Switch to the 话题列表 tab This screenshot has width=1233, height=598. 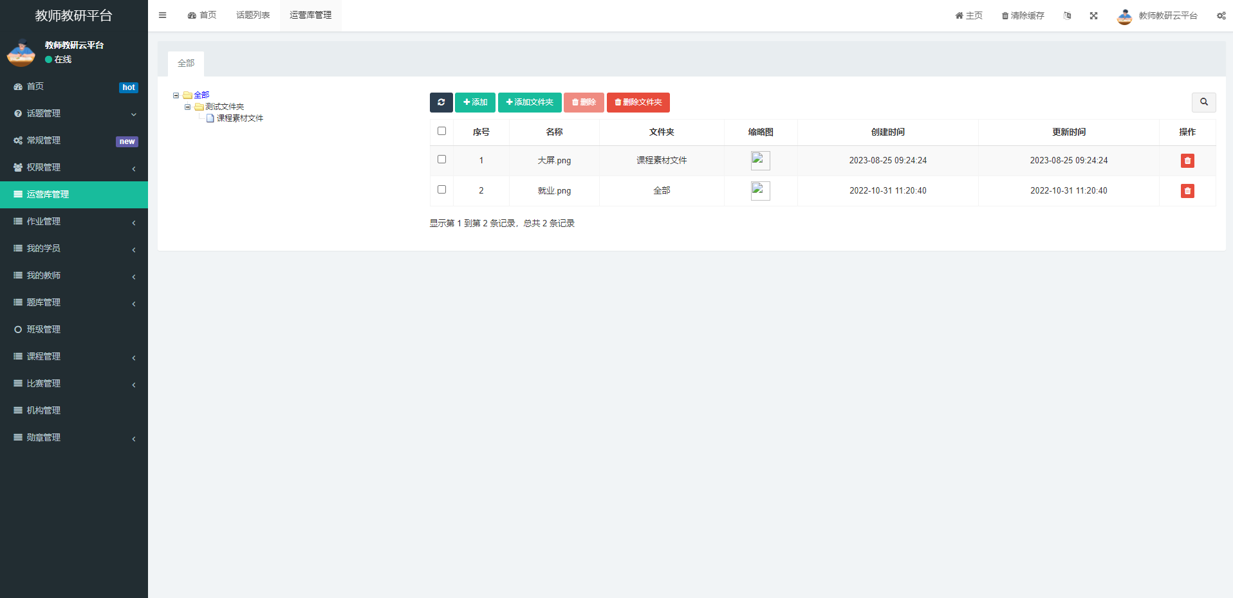(x=253, y=15)
